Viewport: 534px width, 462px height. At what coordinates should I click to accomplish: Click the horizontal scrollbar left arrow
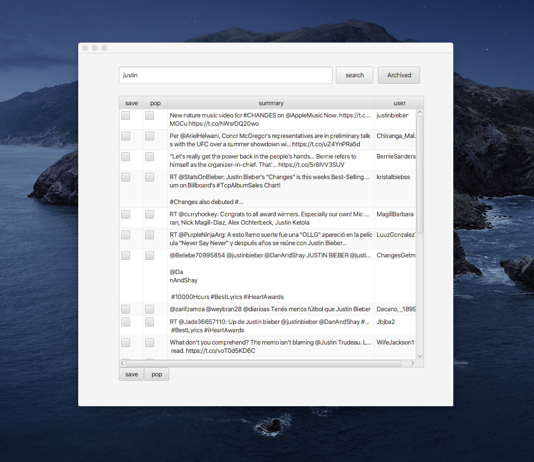coord(122,364)
